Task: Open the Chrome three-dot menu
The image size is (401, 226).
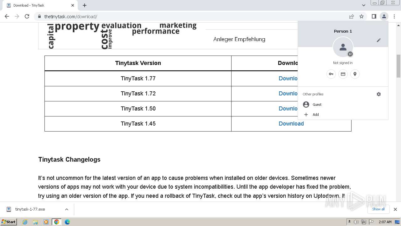Action: click(x=394, y=16)
